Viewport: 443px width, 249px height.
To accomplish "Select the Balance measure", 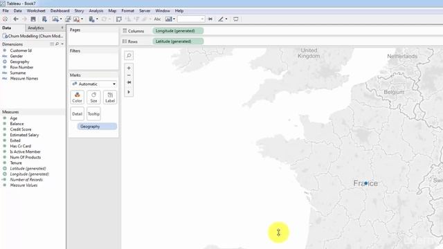I will pyautogui.click(x=17, y=124).
